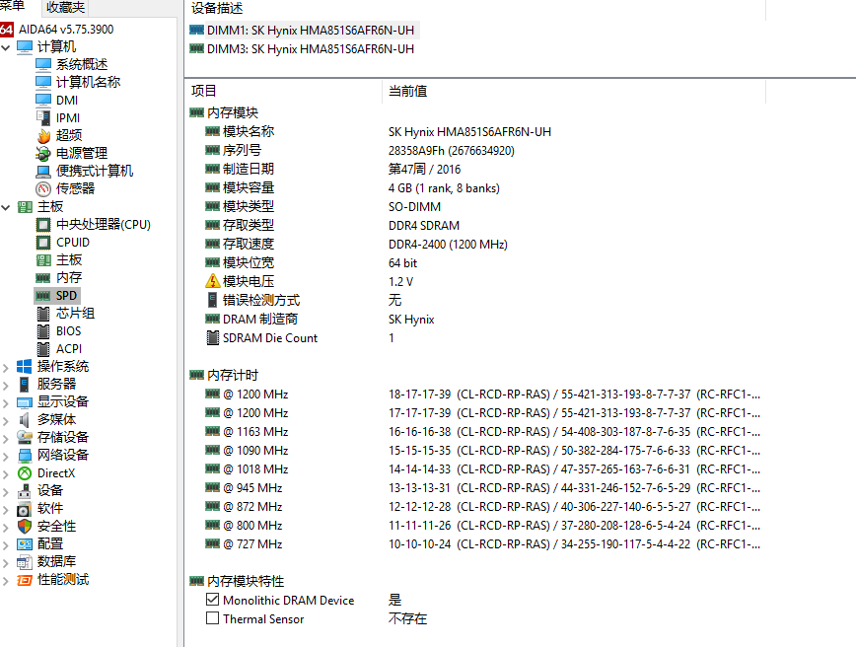Click the DMI icon
This screenshot has width=856, height=647.
coord(43,100)
